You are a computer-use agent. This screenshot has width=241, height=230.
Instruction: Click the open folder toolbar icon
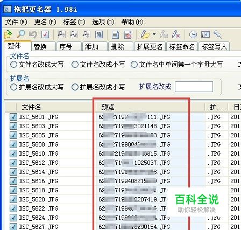[8, 34]
